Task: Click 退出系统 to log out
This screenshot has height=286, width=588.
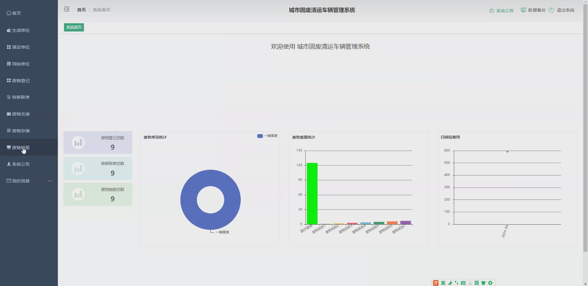Action: tap(566, 10)
